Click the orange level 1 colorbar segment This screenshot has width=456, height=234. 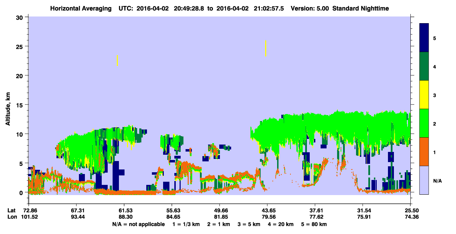pyautogui.click(x=424, y=152)
